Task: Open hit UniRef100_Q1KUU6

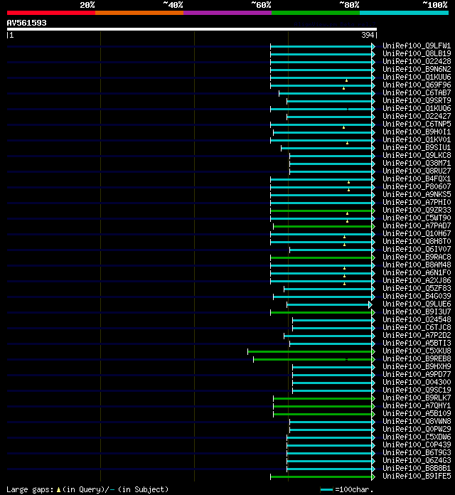Action: click(417, 78)
